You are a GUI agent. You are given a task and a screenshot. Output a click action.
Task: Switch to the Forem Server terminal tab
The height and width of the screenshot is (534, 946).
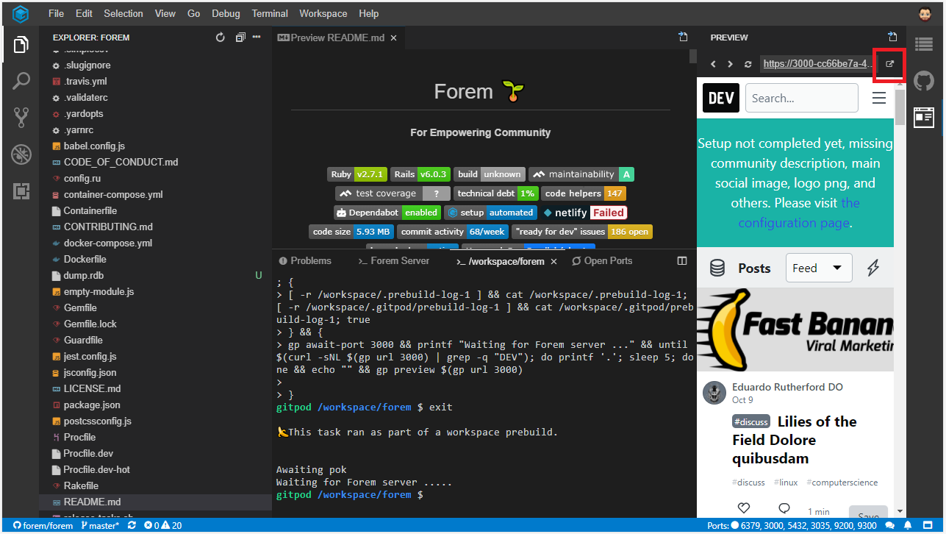pos(393,261)
